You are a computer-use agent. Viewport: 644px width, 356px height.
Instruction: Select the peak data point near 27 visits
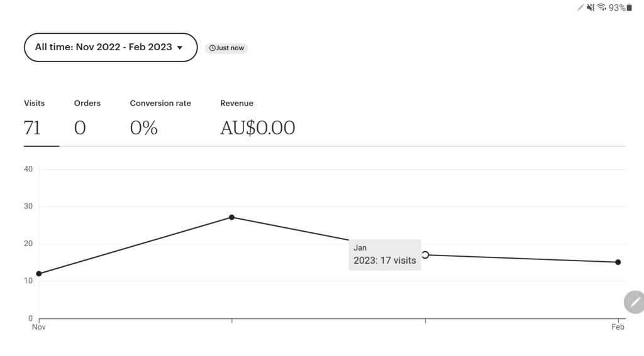point(231,217)
